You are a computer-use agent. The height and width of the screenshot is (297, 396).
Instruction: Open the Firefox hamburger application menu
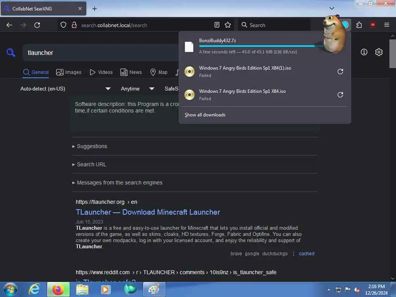pos(386,25)
